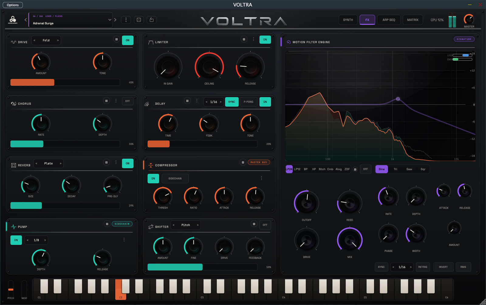Click the Delay module echo icon
This screenshot has height=305, width=486.
[147, 104]
